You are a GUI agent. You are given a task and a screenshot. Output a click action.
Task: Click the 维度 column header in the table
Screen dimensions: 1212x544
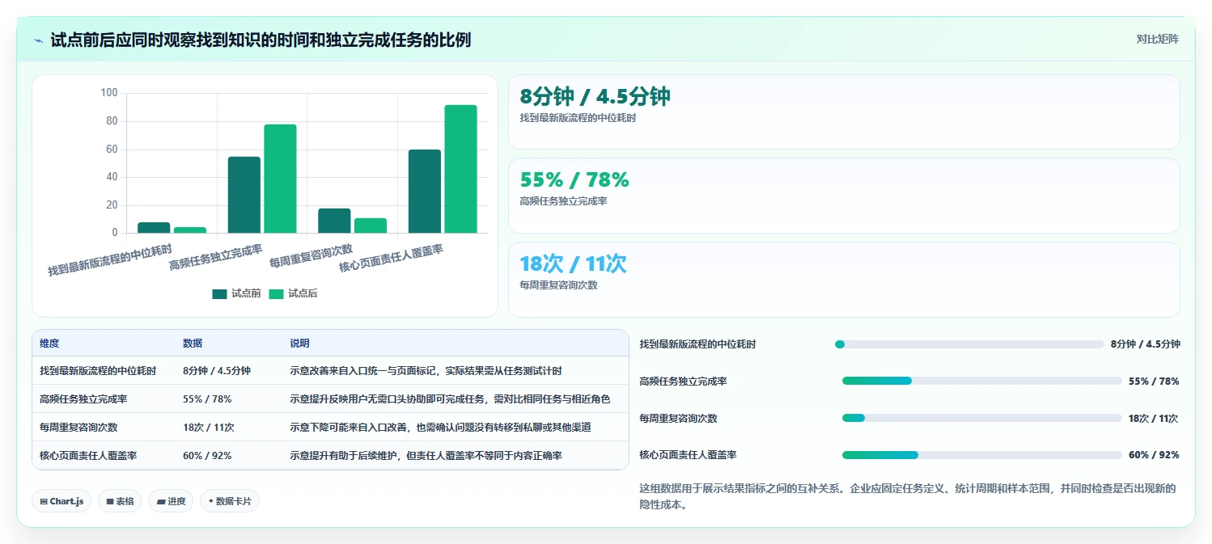[49, 344]
